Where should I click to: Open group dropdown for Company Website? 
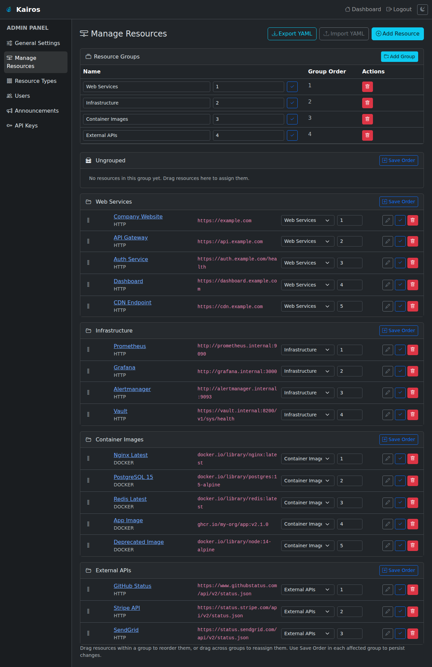tap(307, 221)
